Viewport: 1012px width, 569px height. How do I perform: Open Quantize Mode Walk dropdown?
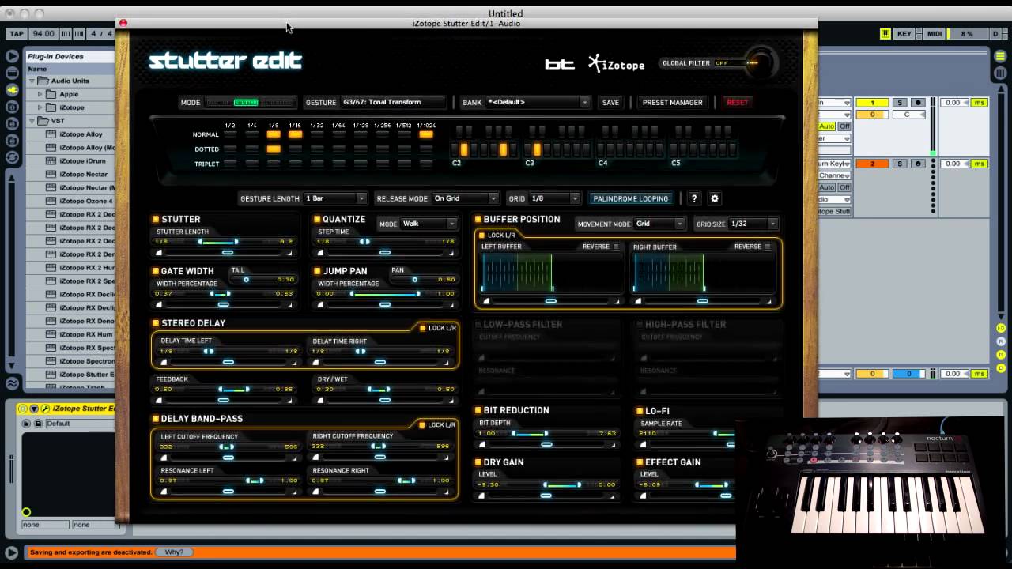429,224
